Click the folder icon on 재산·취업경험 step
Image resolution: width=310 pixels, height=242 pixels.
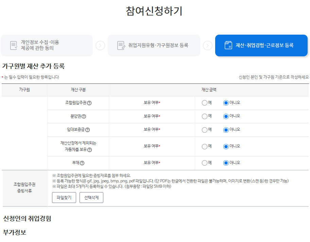(x=228, y=45)
